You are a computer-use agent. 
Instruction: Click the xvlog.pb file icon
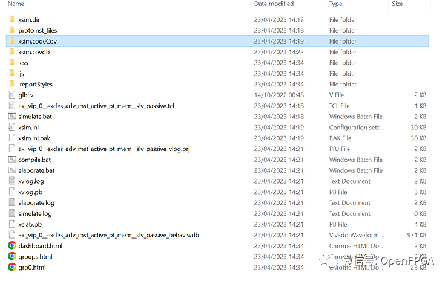[x=12, y=192]
